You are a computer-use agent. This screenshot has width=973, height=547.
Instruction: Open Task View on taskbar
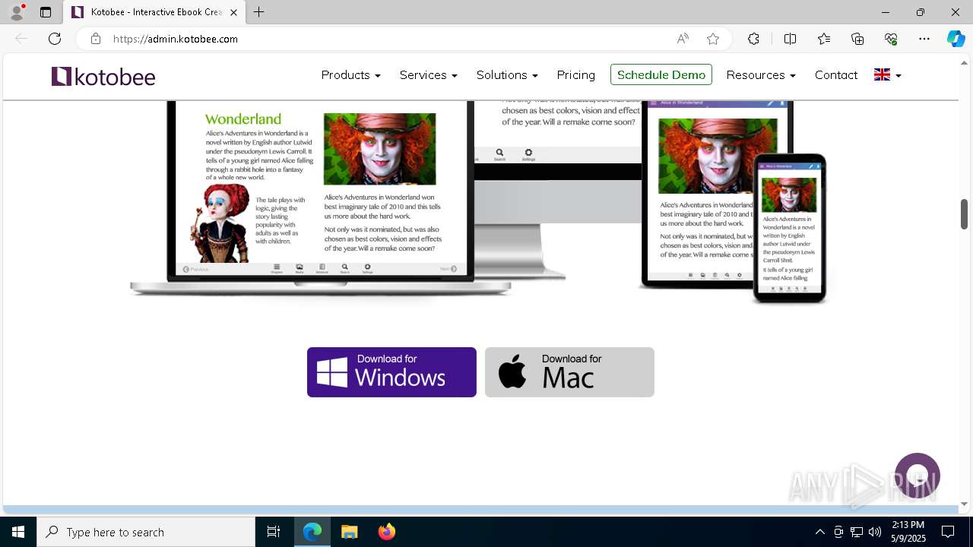pos(274,532)
